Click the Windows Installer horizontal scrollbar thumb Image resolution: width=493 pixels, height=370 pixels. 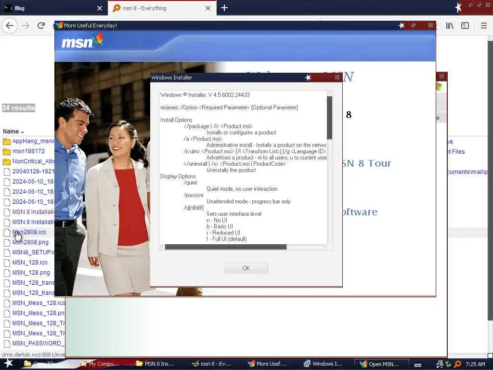click(x=226, y=247)
